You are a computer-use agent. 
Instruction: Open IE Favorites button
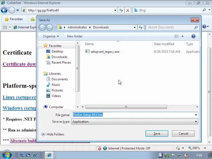click(14, 19)
